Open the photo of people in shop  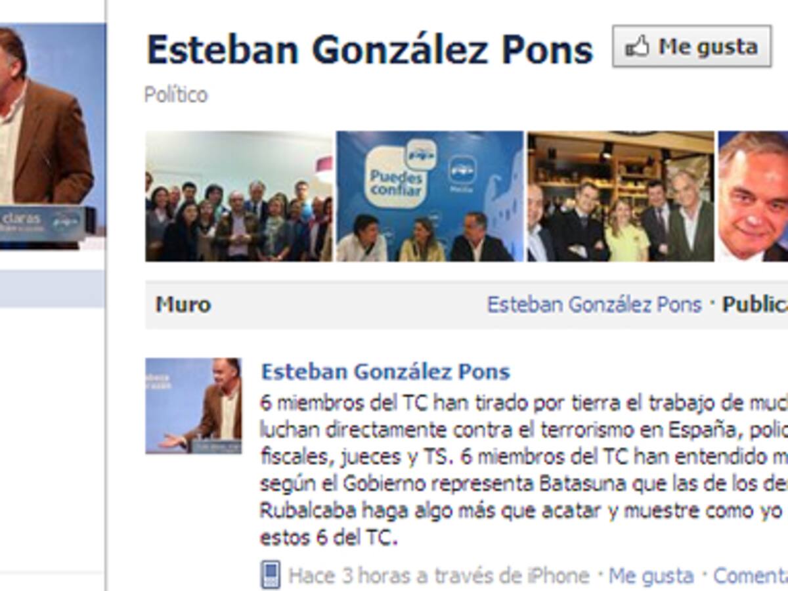(x=621, y=196)
